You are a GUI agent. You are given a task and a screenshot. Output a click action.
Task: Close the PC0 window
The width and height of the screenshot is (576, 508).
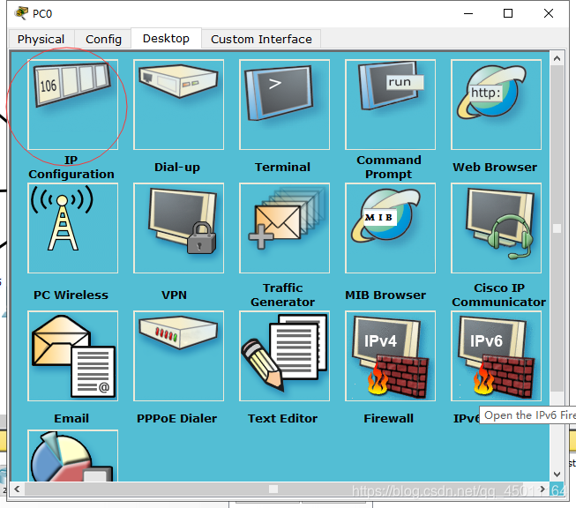(549, 13)
